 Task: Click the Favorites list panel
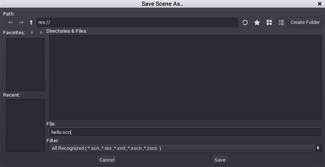(x=25, y=64)
